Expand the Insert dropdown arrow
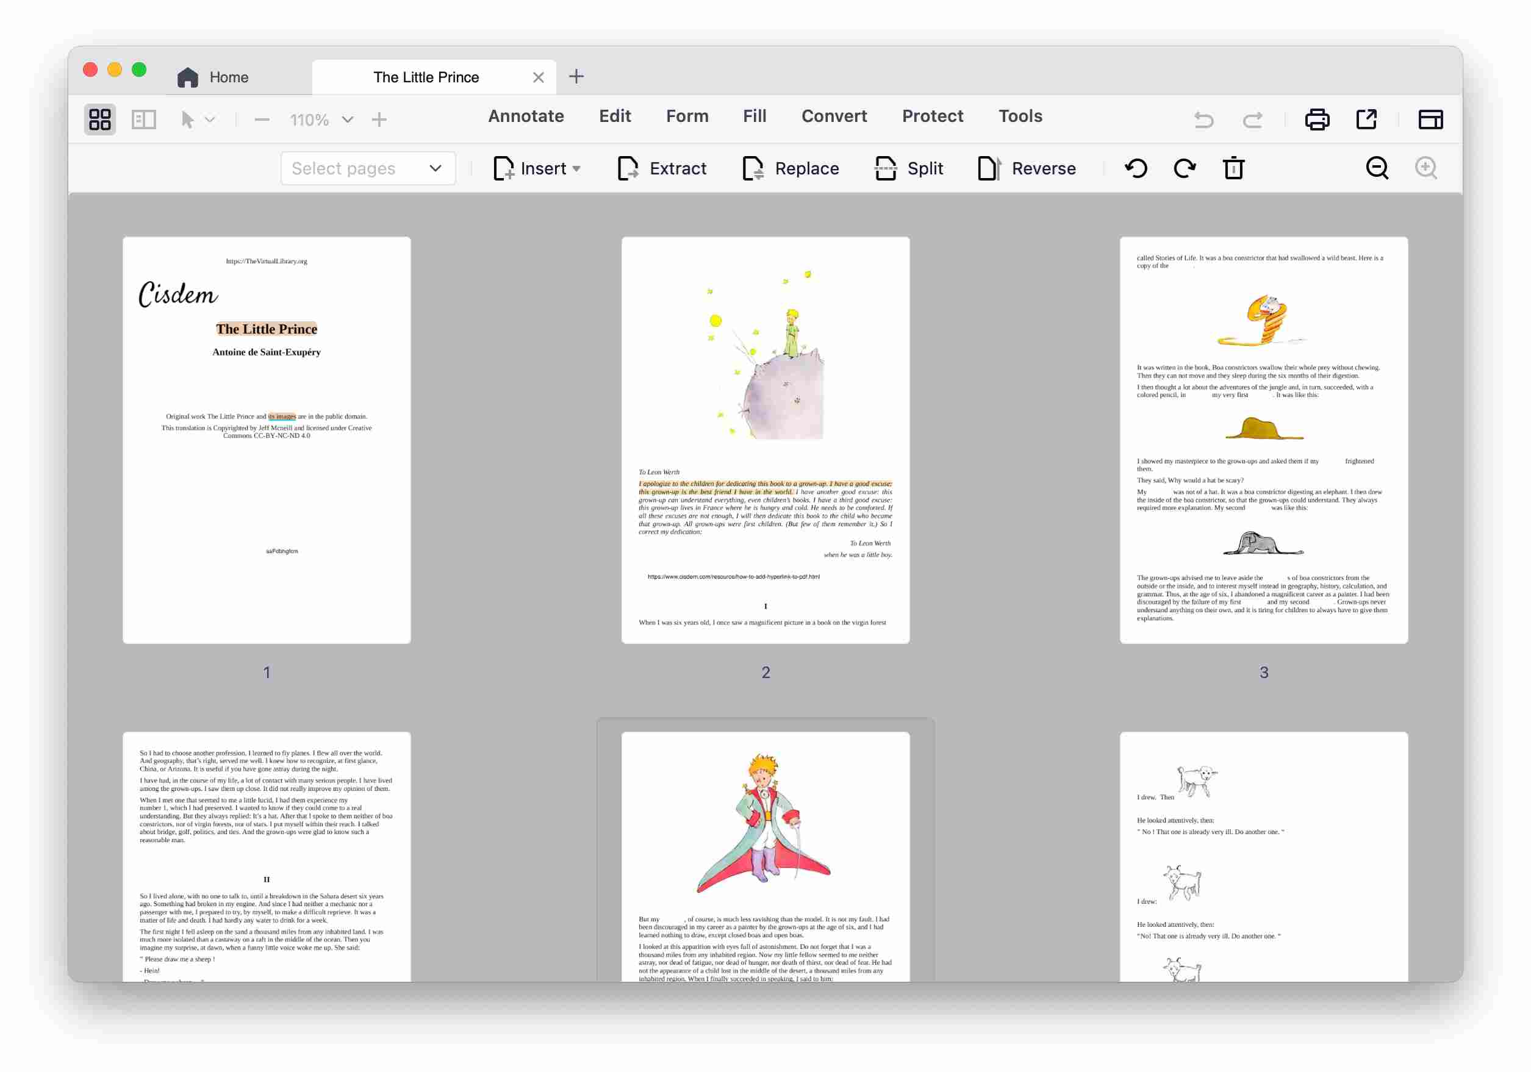The height and width of the screenshot is (1072, 1531). click(576, 169)
